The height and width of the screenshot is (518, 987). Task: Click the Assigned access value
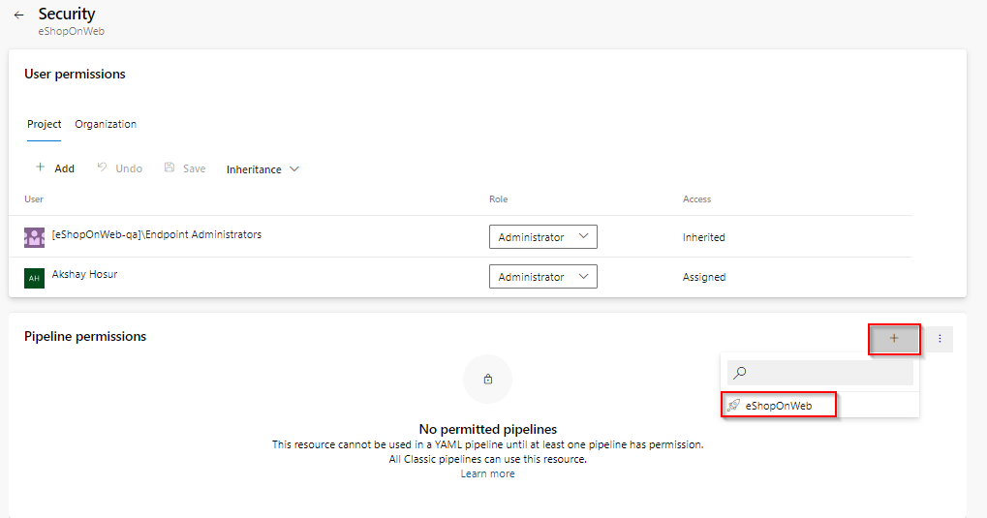[704, 277]
